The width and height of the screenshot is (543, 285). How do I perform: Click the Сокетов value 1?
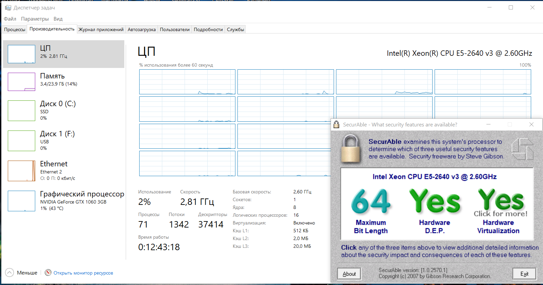tap(295, 199)
